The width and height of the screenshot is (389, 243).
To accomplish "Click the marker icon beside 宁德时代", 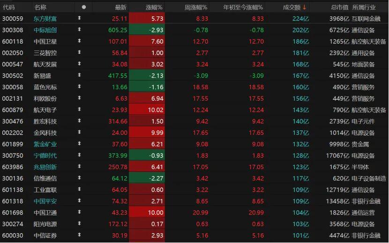I will click(x=79, y=155).
